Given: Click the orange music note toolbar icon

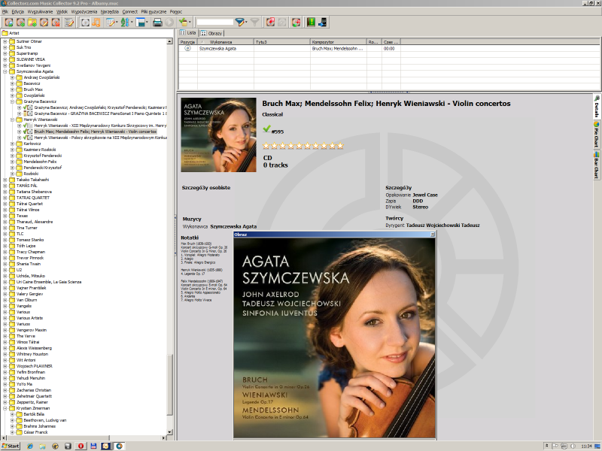Looking at the screenshot, I should click(x=96, y=23).
